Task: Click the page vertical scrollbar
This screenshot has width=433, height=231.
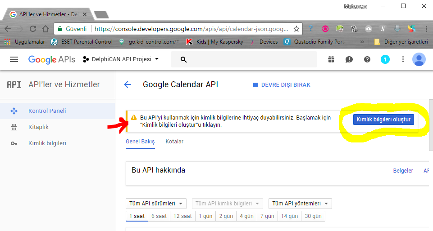Action: 431,125
